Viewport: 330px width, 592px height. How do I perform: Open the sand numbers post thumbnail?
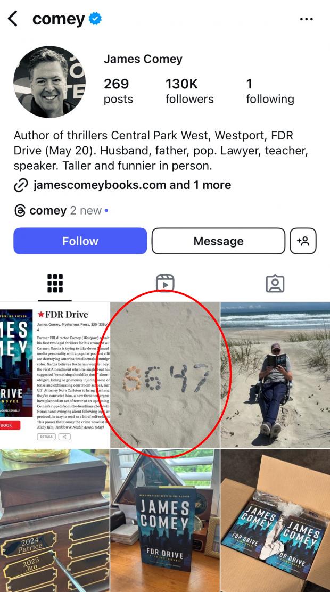click(x=165, y=375)
